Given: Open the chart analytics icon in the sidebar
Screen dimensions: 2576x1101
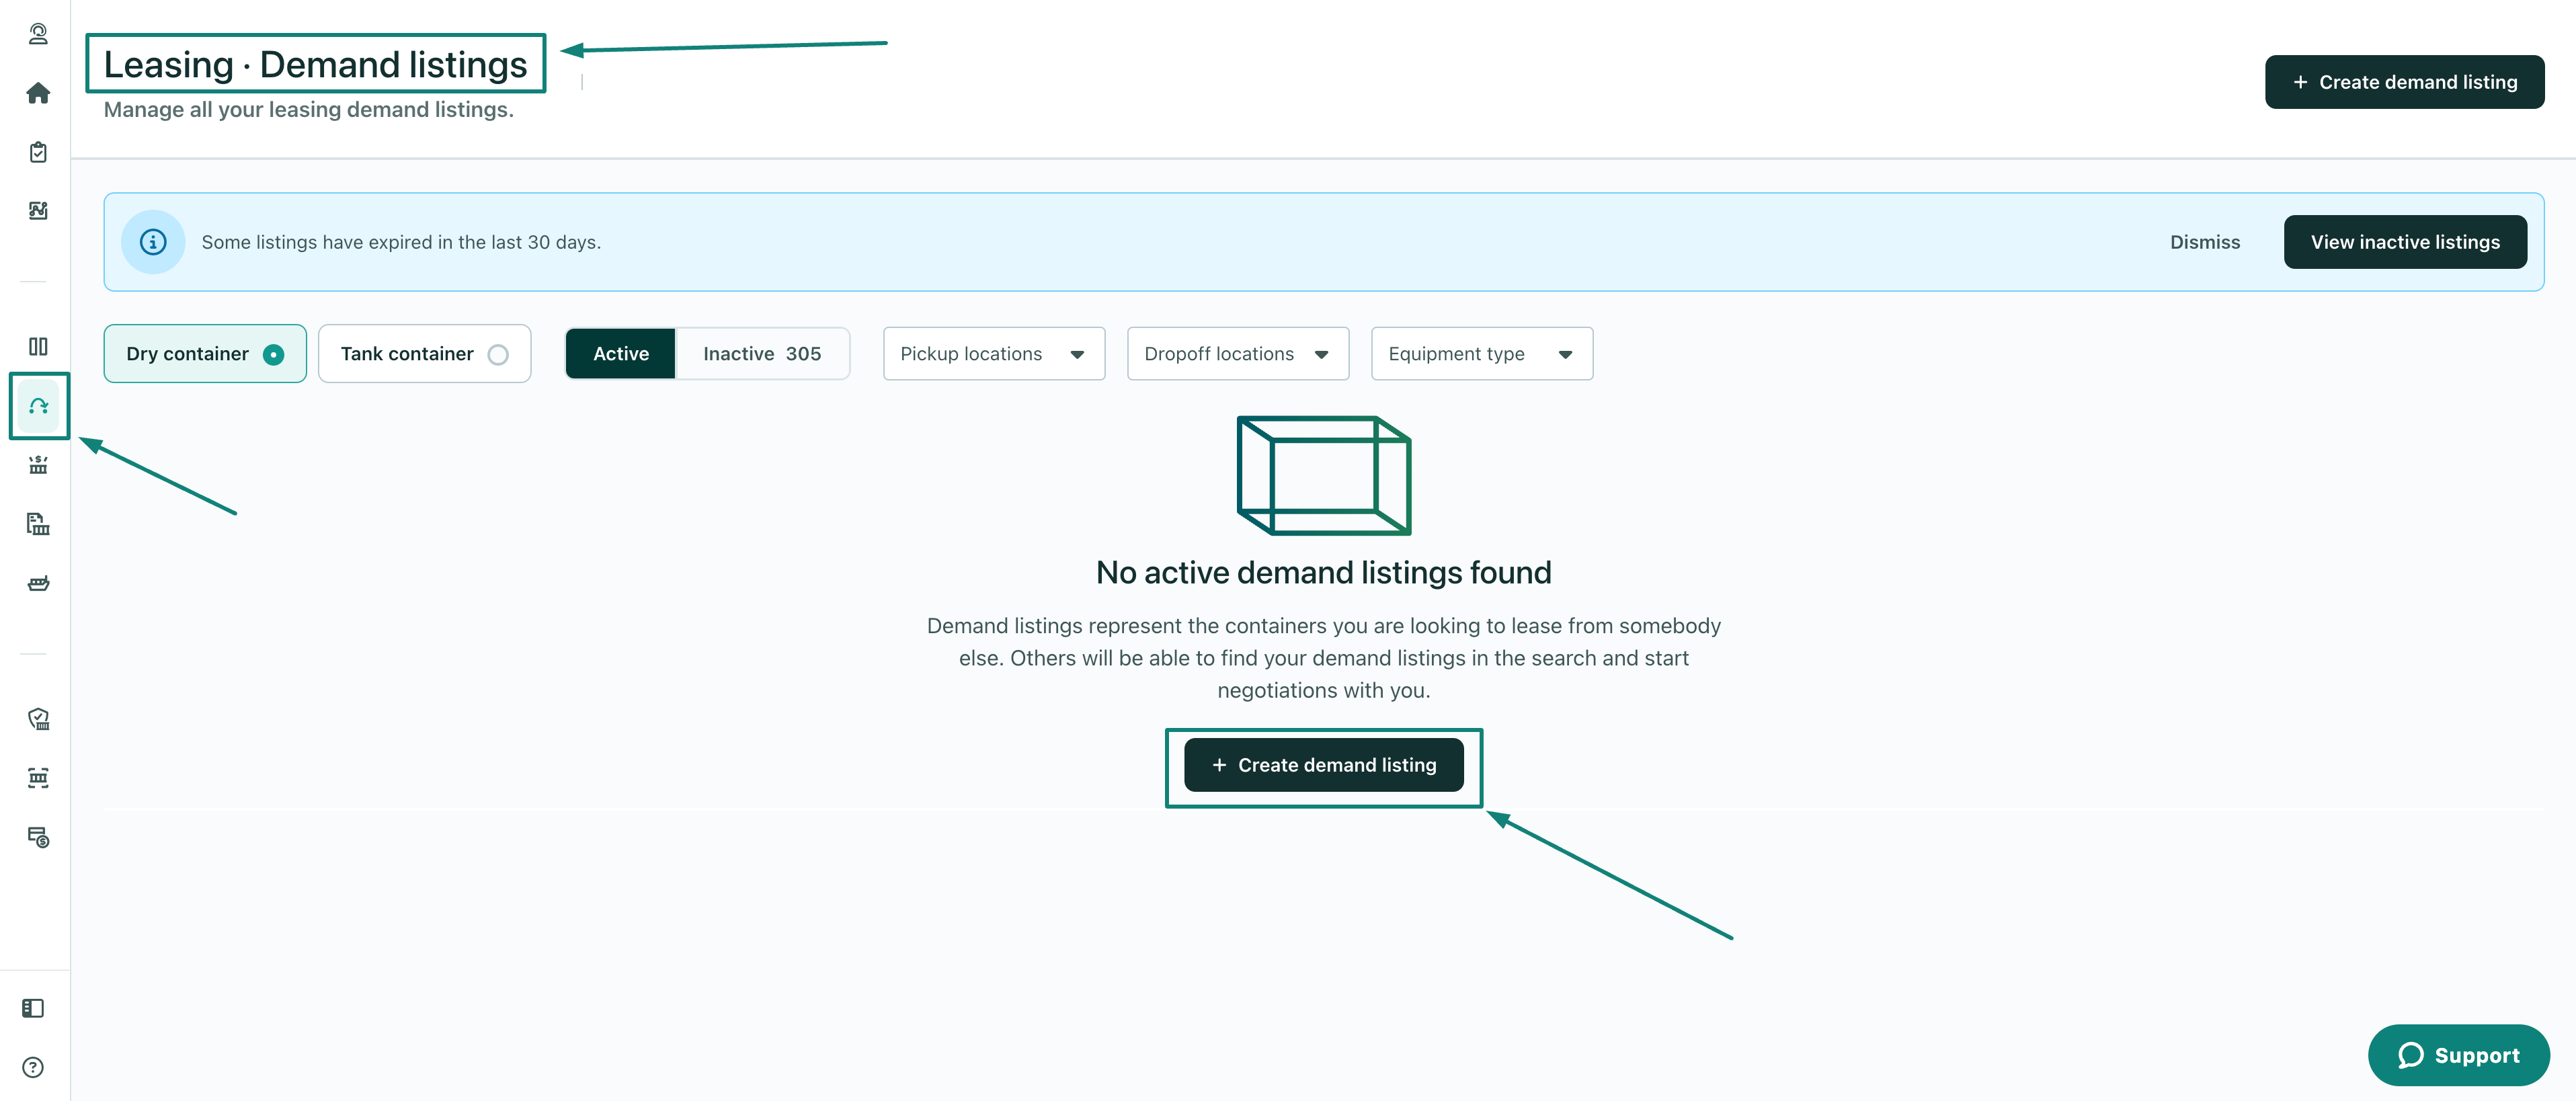Looking at the screenshot, I should click(x=38, y=210).
